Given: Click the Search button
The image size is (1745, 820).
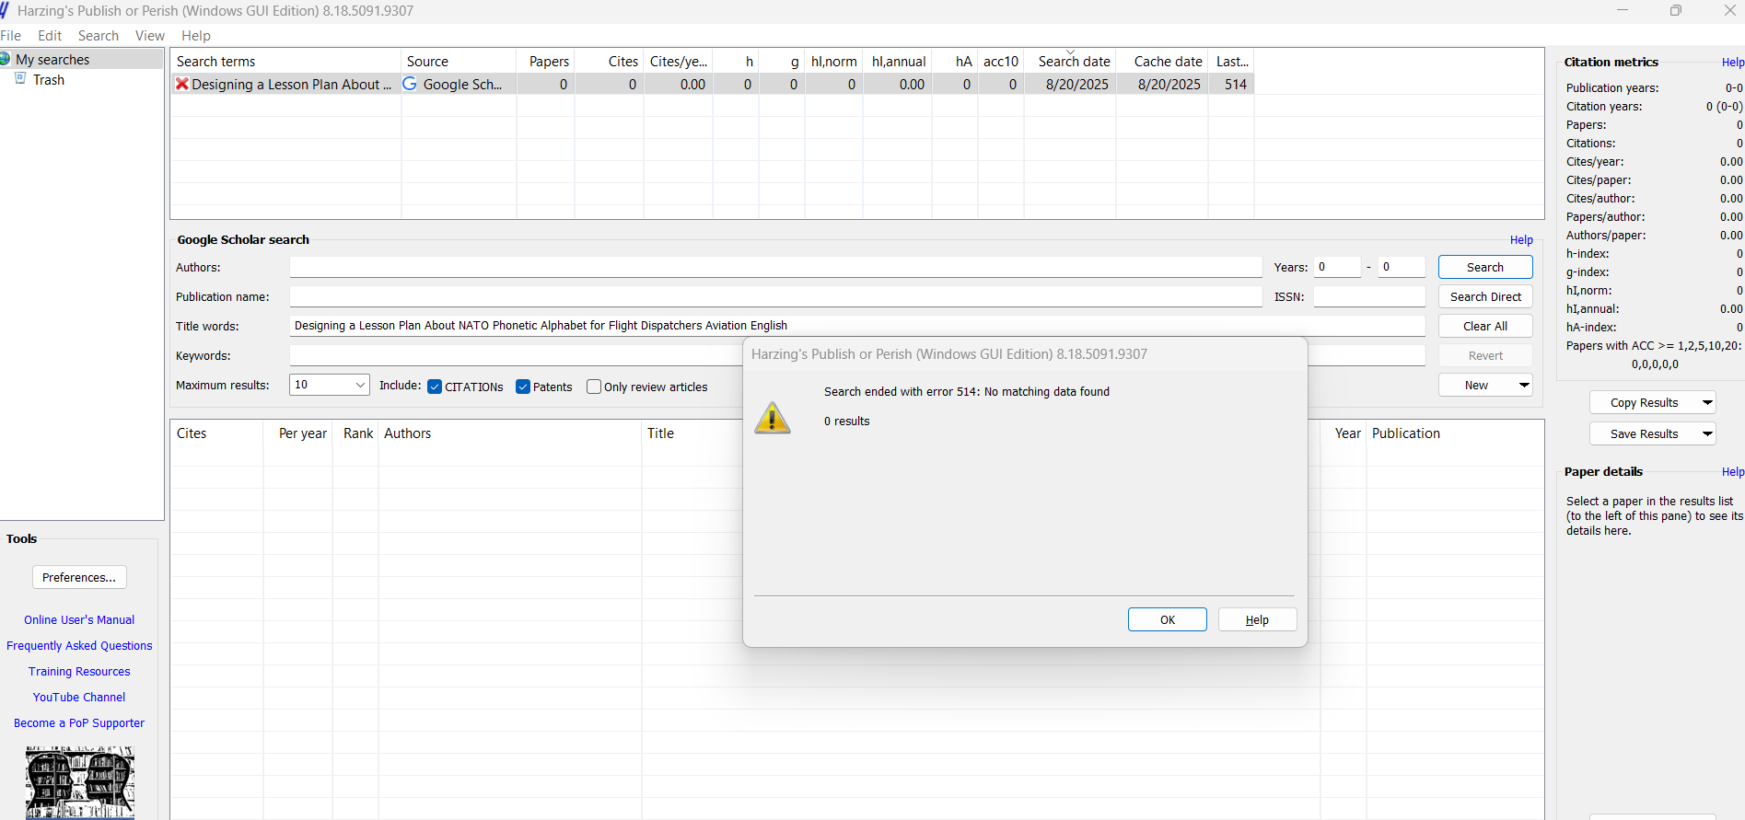Looking at the screenshot, I should (1485, 267).
